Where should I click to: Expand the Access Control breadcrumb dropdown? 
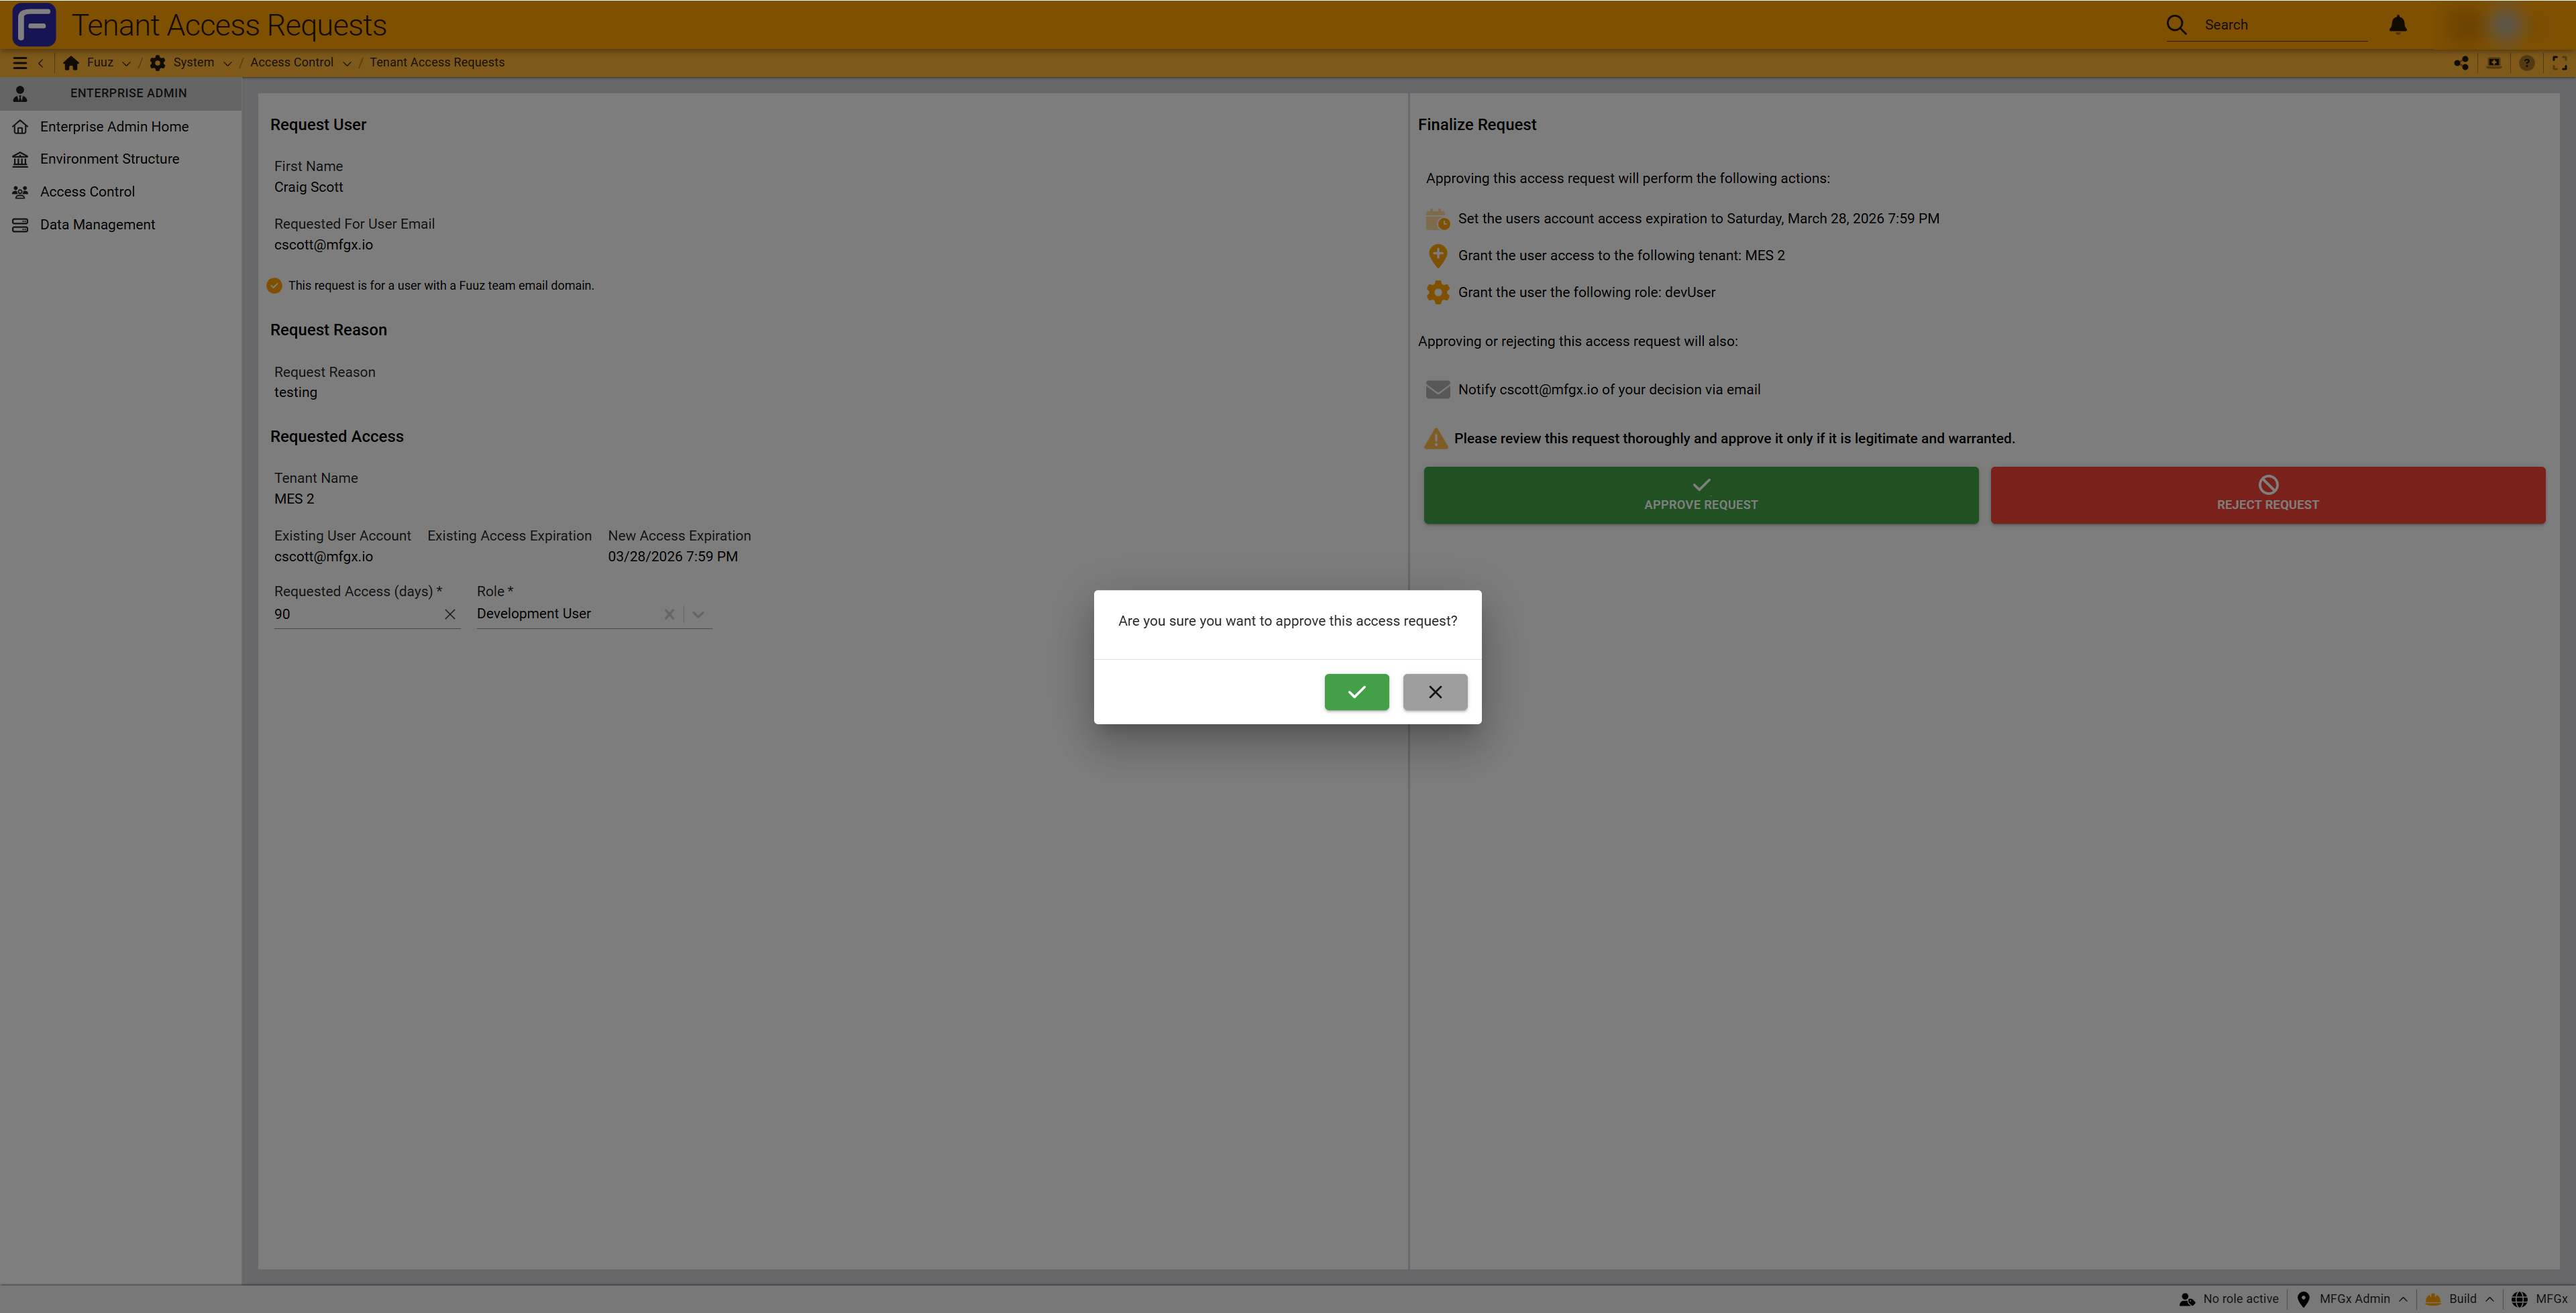point(346,63)
